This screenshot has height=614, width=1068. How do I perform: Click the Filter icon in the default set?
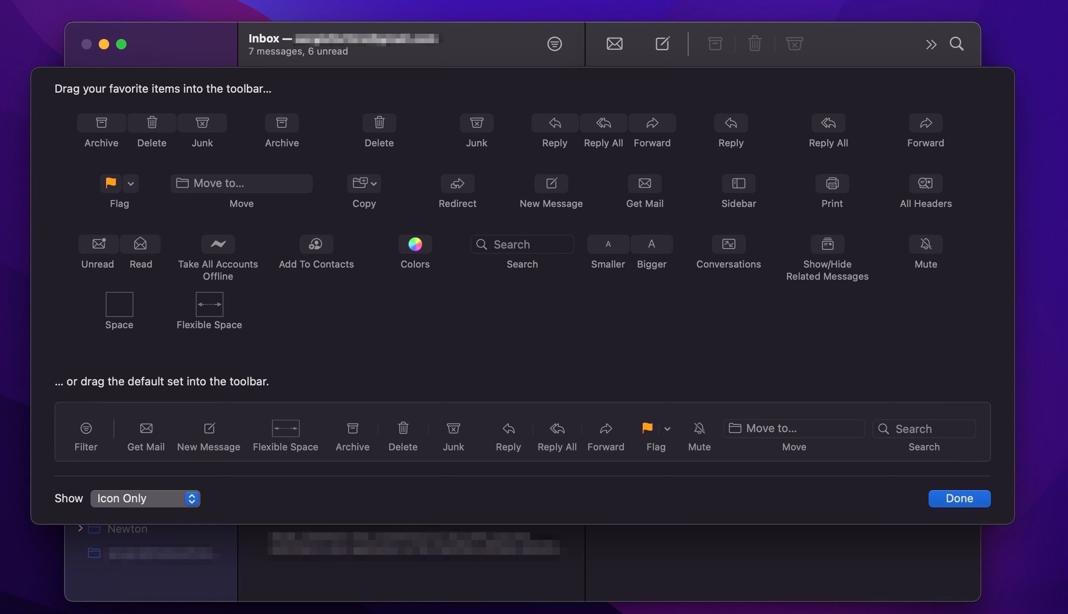click(x=86, y=428)
